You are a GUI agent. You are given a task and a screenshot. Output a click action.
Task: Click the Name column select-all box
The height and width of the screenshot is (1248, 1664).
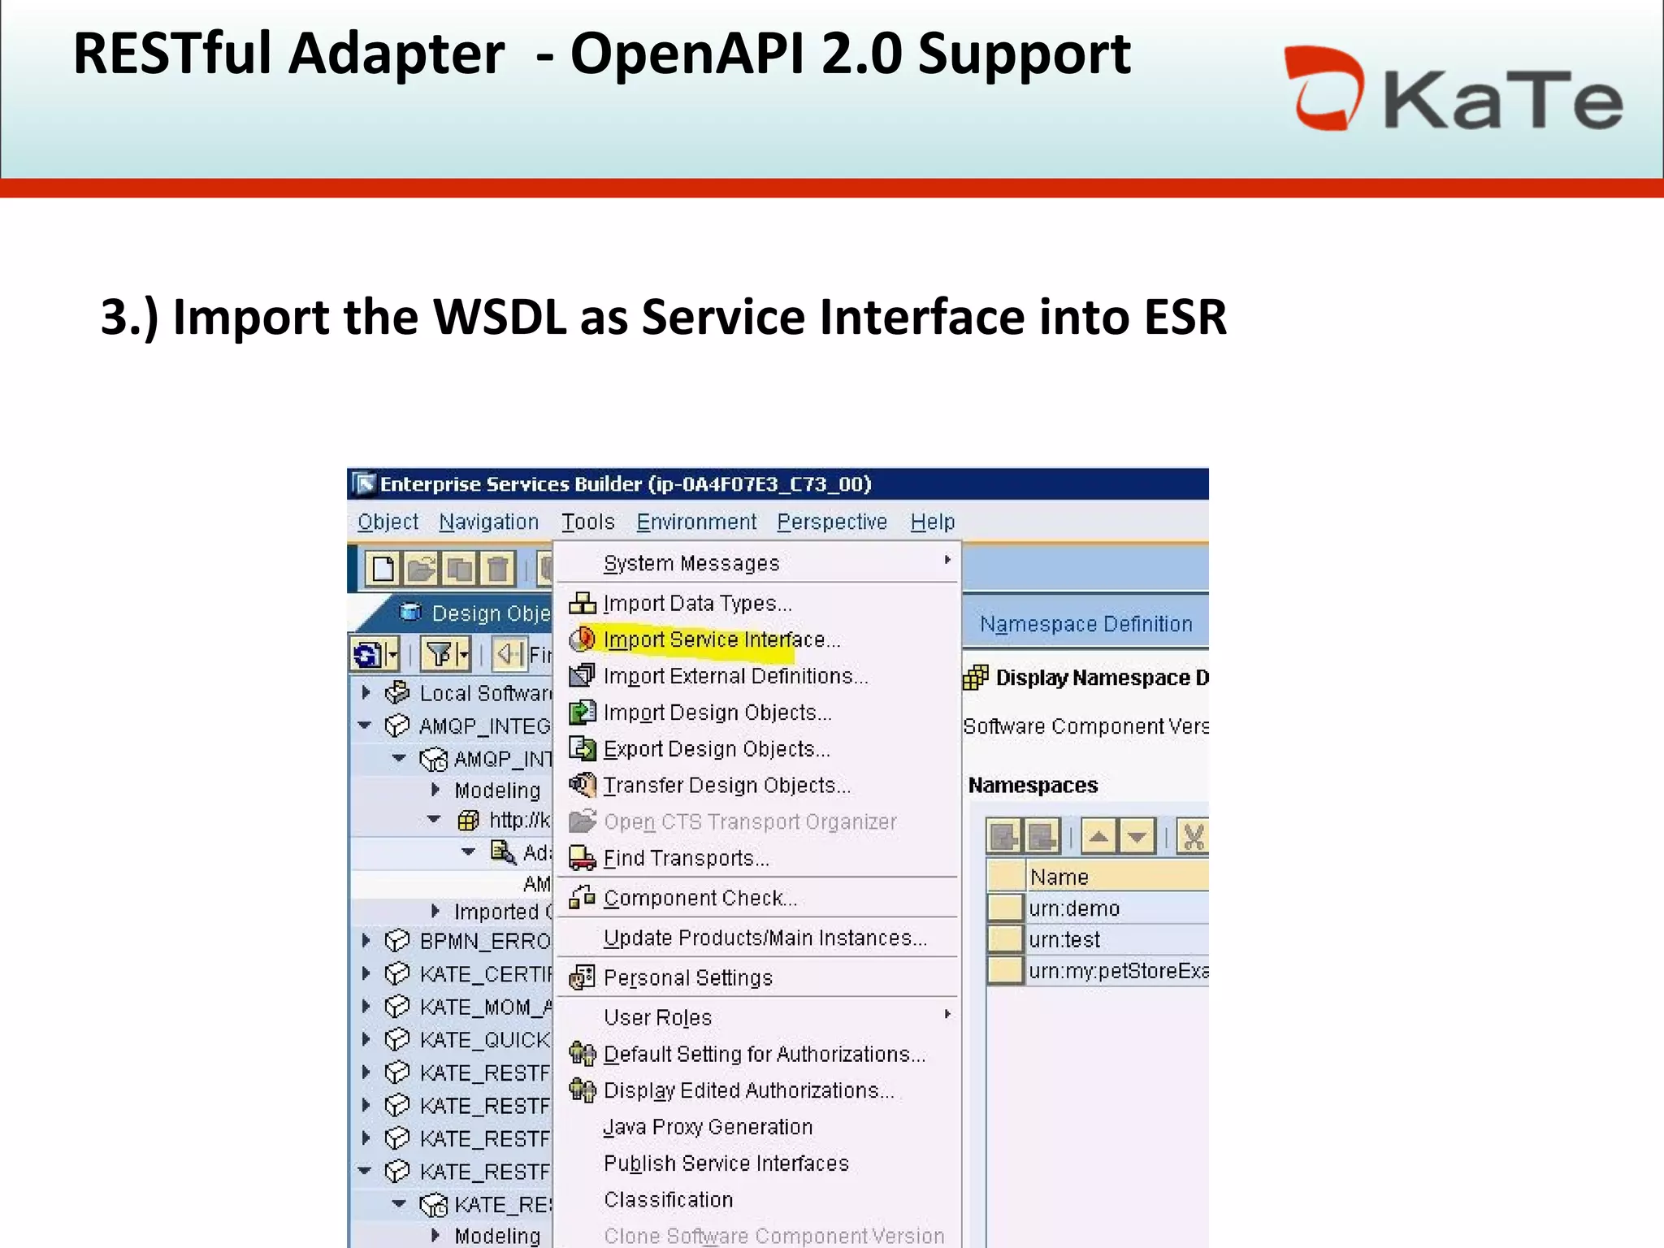[1005, 876]
